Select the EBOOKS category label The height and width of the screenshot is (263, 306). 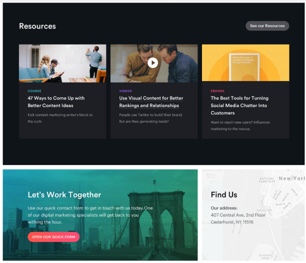(217, 91)
